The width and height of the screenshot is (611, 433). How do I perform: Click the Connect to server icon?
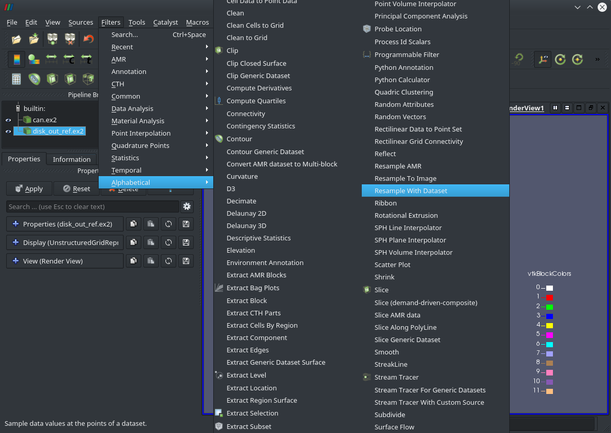[52, 39]
